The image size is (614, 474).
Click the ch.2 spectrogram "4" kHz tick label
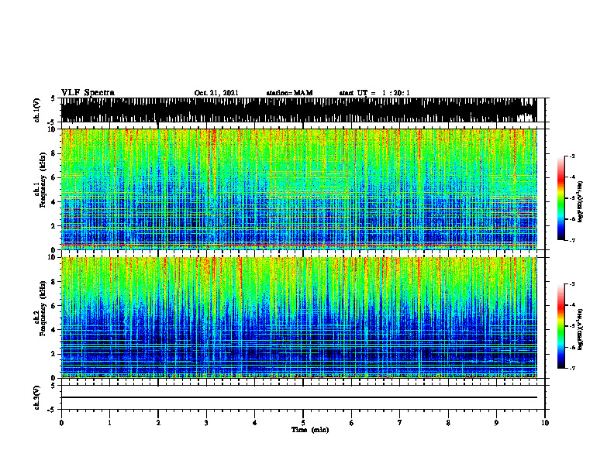pyautogui.click(x=54, y=330)
